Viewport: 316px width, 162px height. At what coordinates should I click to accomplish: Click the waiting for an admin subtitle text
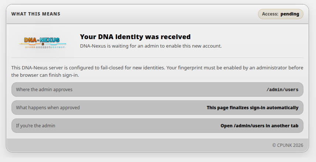(x=151, y=46)
